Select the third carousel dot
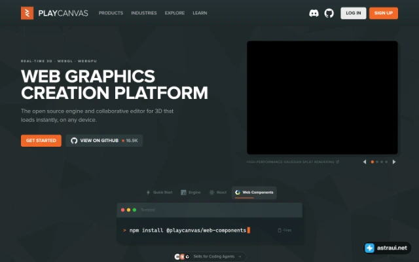 pos(382,162)
